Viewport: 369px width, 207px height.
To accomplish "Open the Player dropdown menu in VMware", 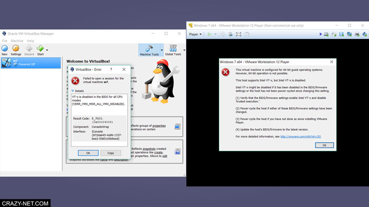I will (196, 34).
